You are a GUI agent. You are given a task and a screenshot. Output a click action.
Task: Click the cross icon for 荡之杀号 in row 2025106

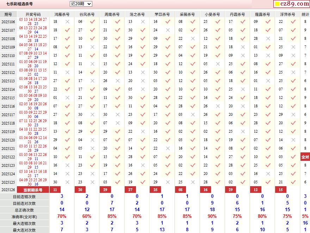pyautogui.click(x=143, y=21)
